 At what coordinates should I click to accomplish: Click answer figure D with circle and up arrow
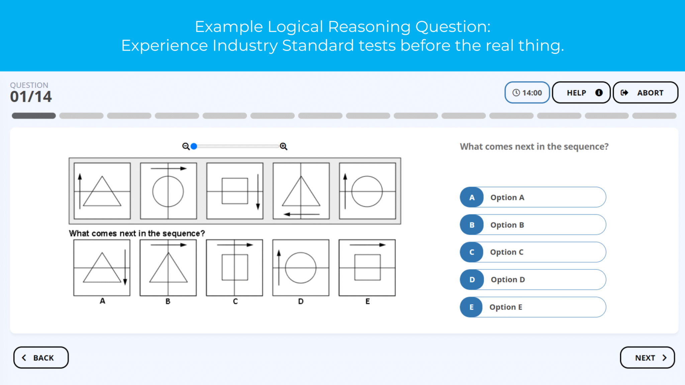[x=301, y=267]
